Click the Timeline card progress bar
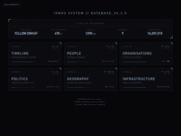Image resolution: width=181 pixels, height=136 pixels. (x=23, y=62)
